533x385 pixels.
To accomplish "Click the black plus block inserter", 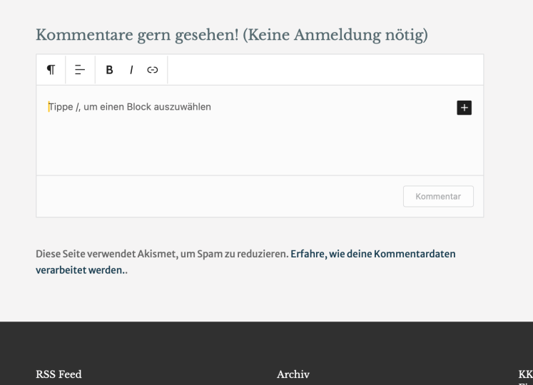I will pyautogui.click(x=465, y=107).
